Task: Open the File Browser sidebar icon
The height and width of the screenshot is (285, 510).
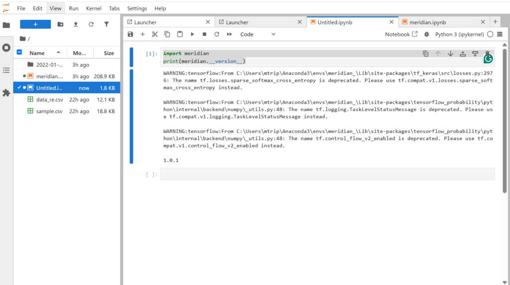Action: pos(6,25)
